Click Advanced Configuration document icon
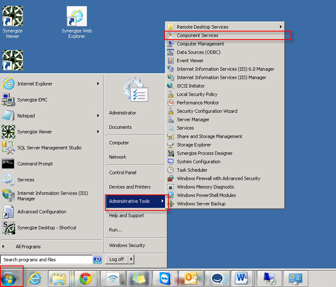336x287 pixels. [x=8, y=212]
